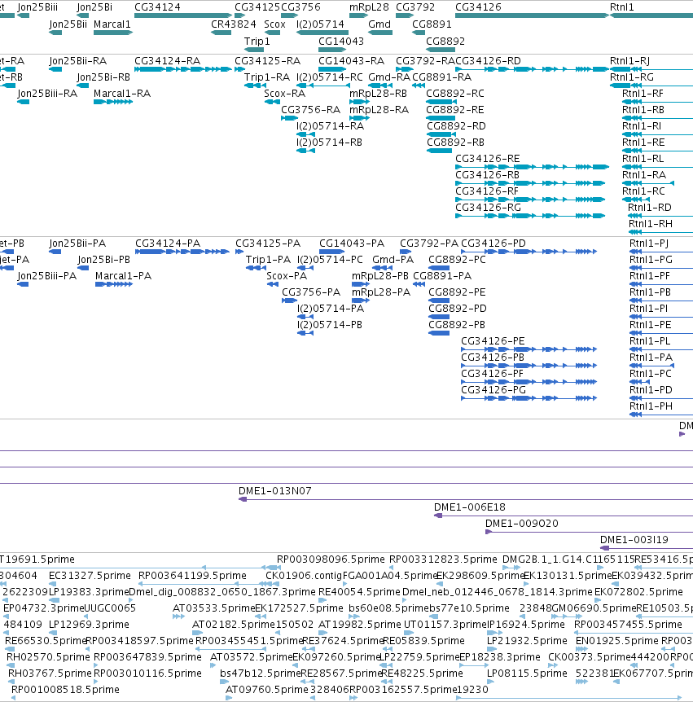Click the Marcal1-RA transcript label
This screenshot has width=693, height=702.
(x=122, y=94)
